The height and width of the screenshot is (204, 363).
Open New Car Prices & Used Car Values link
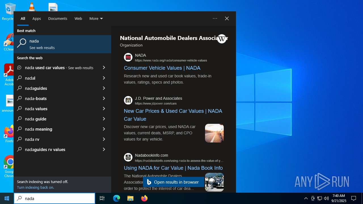tap(173, 115)
